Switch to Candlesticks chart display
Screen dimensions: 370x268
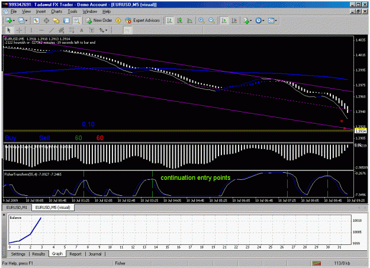tap(179, 21)
